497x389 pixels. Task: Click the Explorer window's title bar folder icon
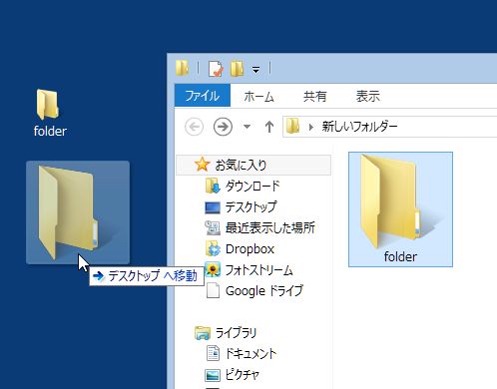pos(183,68)
